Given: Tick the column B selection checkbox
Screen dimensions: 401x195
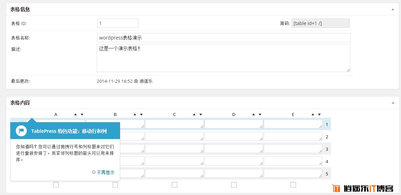Looking at the screenshot, I should tap(115, 184).
